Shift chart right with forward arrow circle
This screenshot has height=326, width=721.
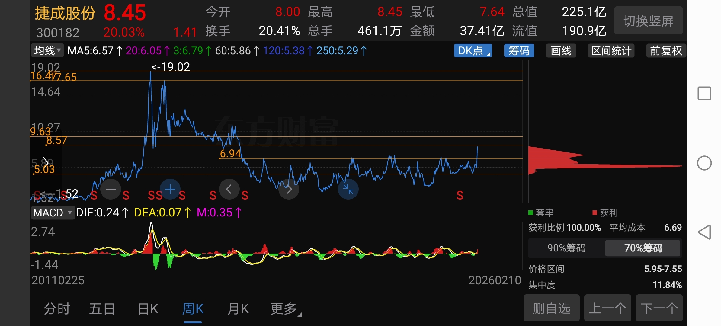[289, 189]
